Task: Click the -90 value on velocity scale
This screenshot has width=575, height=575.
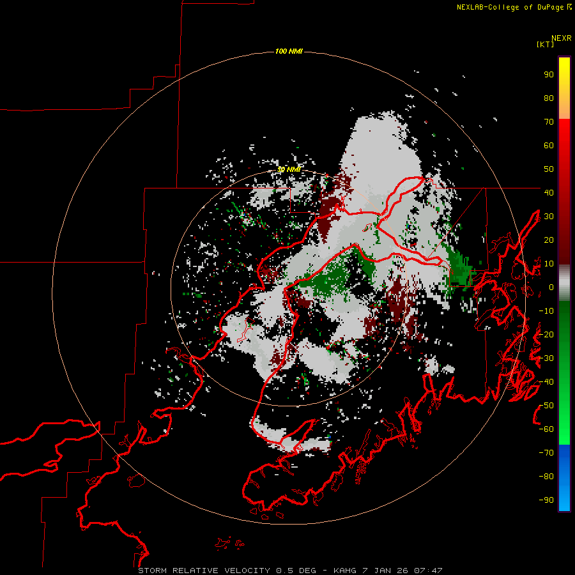Action: [546, 500]
